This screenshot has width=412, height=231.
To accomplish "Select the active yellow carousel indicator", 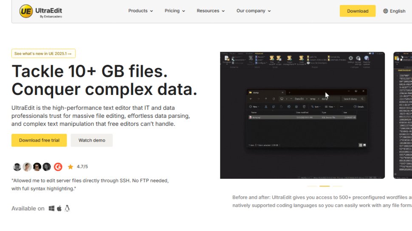I will coord(325,186).
